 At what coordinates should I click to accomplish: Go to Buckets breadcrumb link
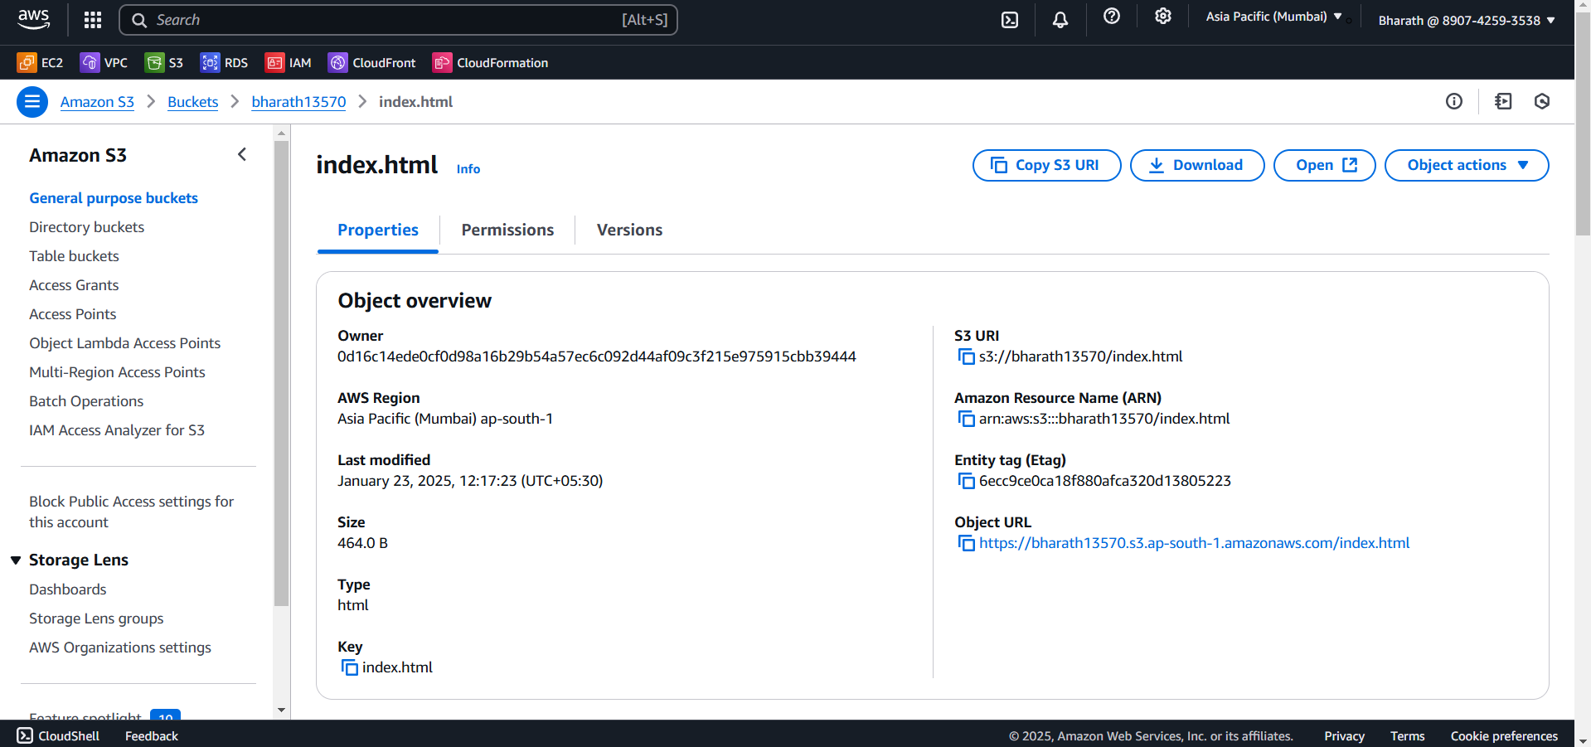(192, 102)
